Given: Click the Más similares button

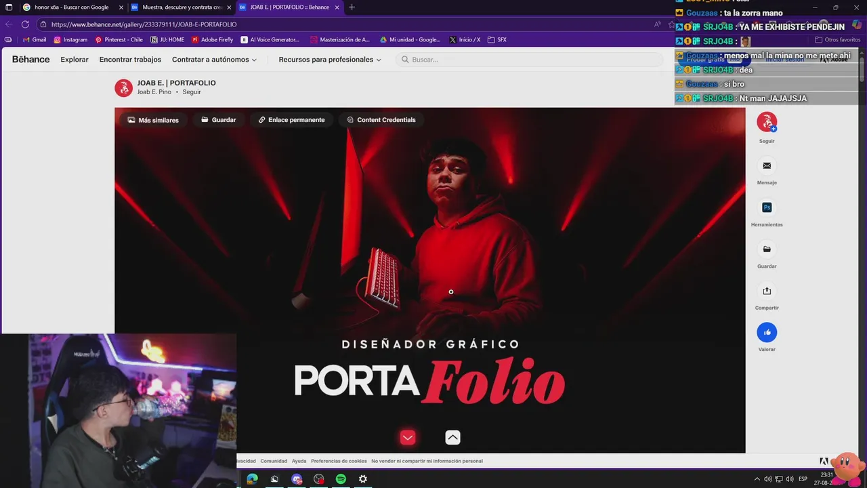Looking at the screenshot, I should click(153, 120).
